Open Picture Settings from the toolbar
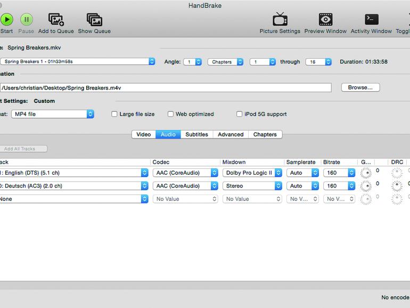Viewport: 410px width, 308px height. click(280, 20)
